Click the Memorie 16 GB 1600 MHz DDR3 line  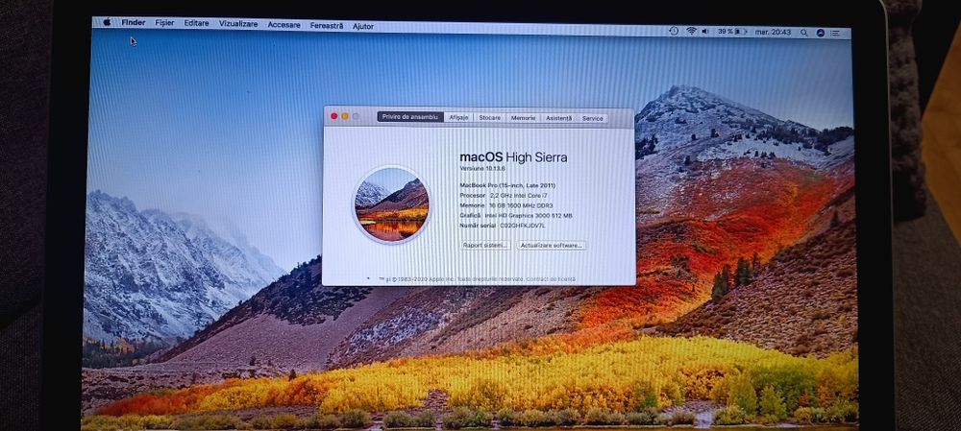[505, 205]
